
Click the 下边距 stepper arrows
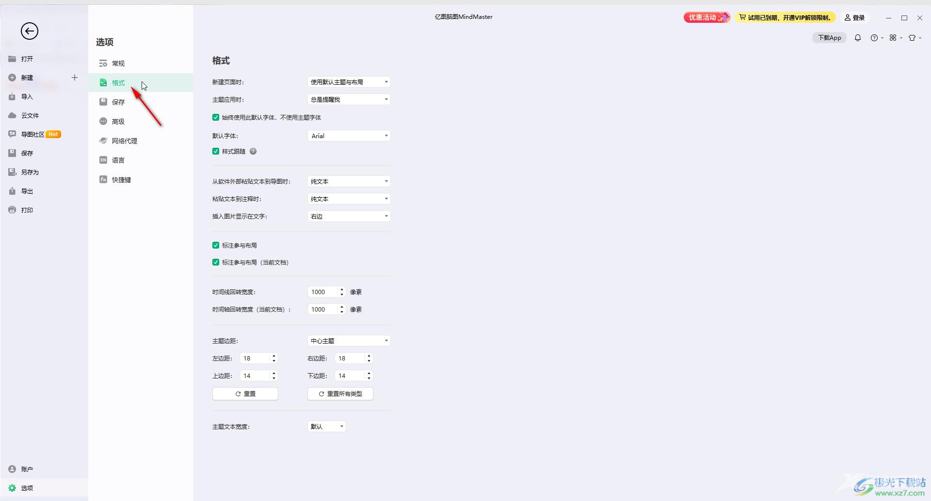click(369, 376)
